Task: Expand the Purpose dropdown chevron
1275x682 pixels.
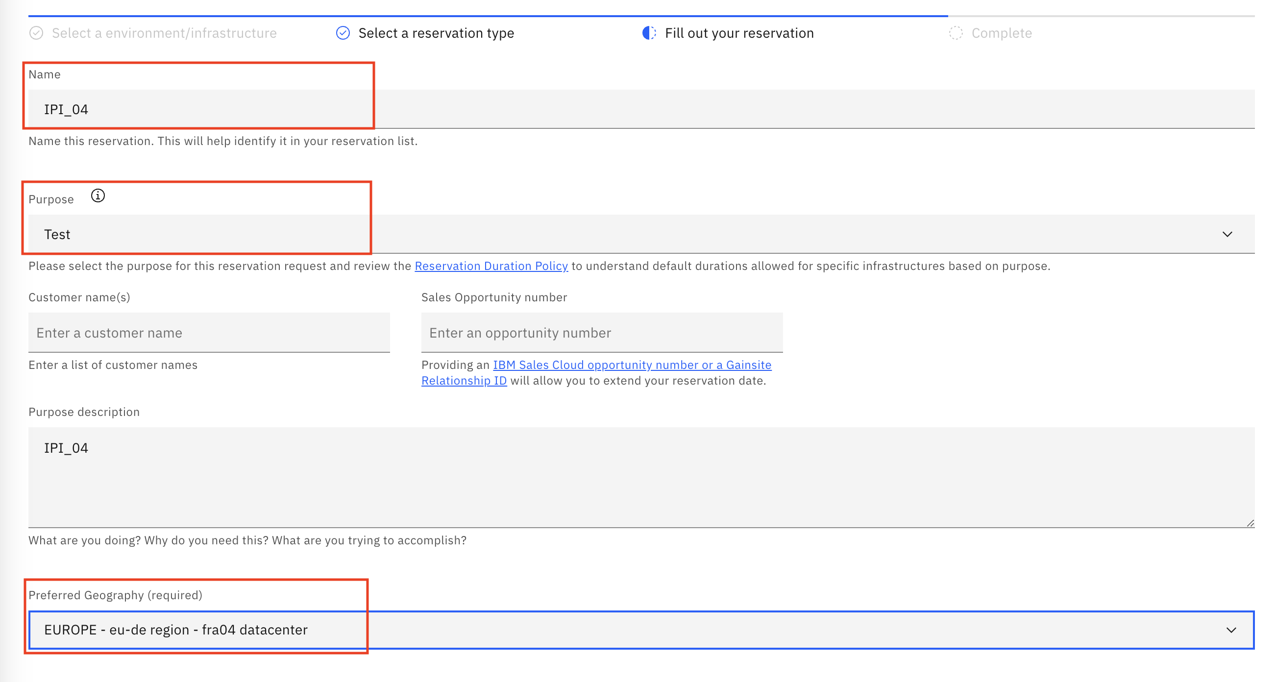Action: (x=1227, y=235)
